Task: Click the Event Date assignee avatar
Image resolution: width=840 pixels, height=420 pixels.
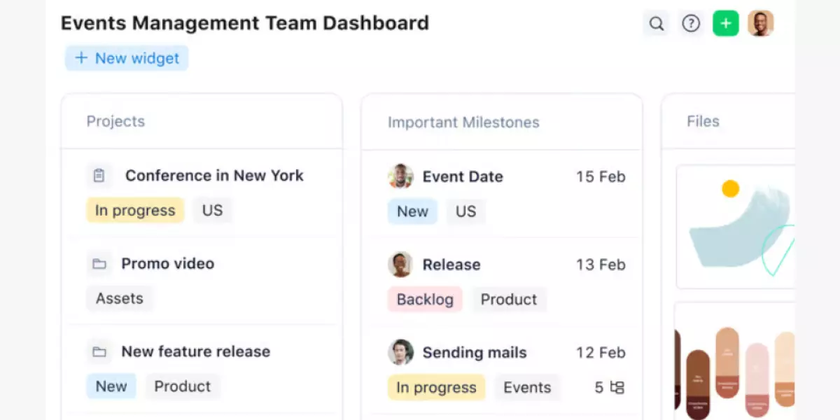Action: point(400,176)
